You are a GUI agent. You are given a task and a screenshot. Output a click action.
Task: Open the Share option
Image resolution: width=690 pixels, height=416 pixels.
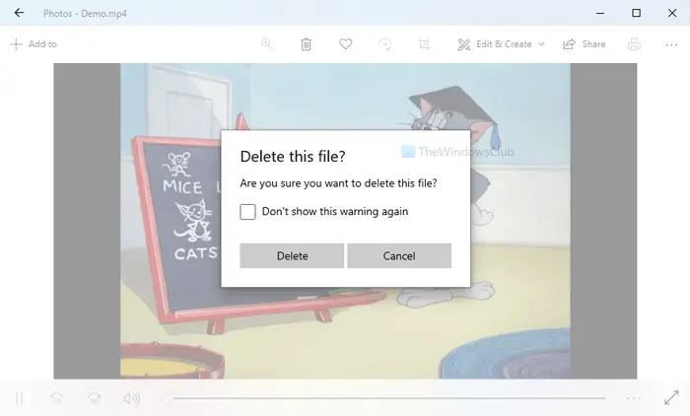[x=585, y=44]
